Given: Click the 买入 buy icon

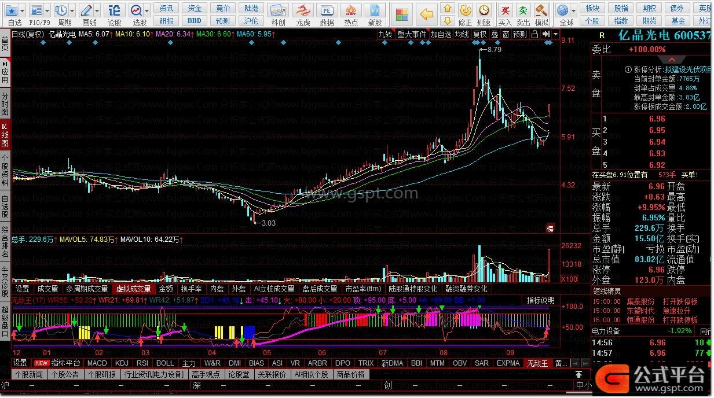Looking at the screenshot, I should tap(506, 10).
